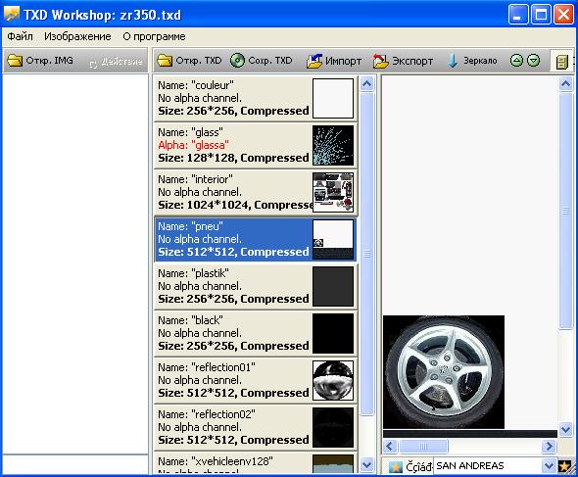578x477 pixels.
Task: Open the Изображение menu
Action: (77, 36)
